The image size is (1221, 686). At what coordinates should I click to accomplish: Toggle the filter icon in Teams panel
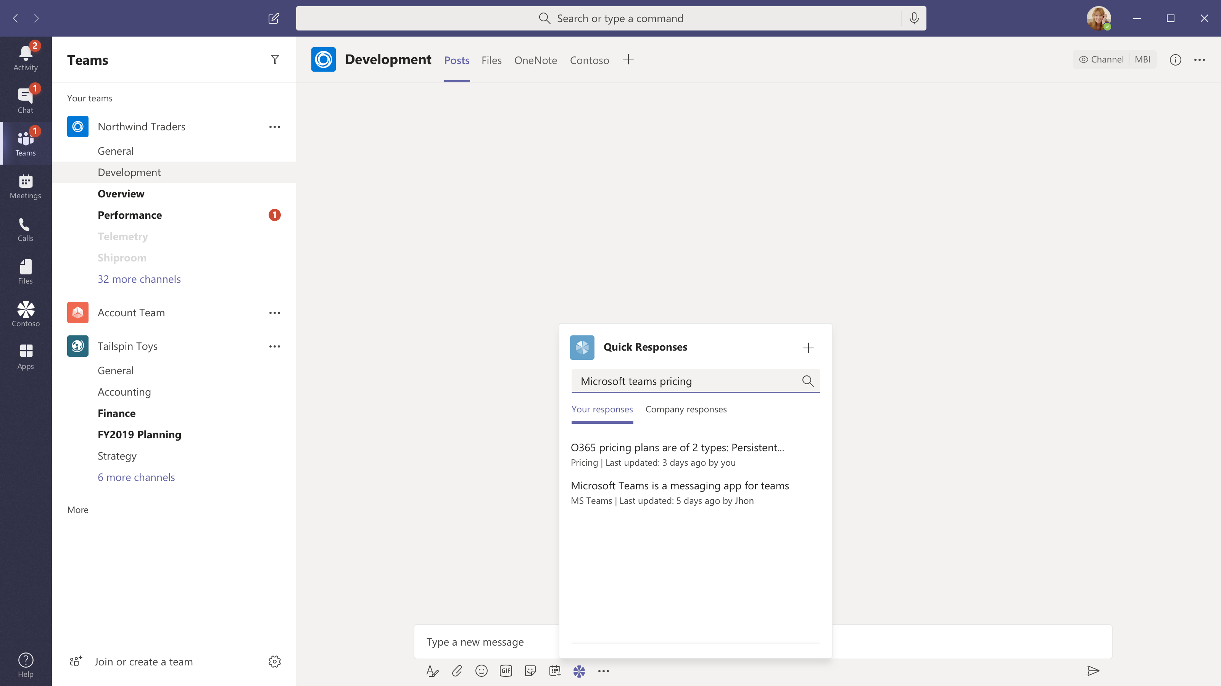pos(275,59)
